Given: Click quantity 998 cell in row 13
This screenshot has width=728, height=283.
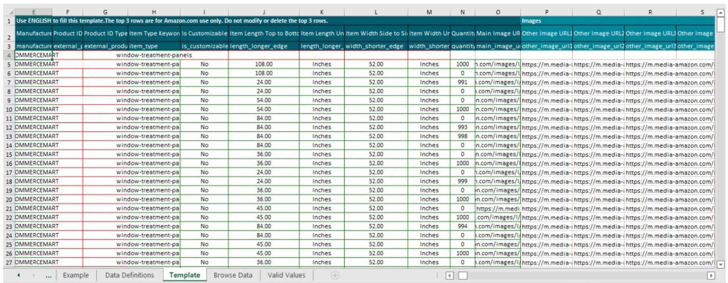Looking at the screenshot, I should [x=463, y=136].
